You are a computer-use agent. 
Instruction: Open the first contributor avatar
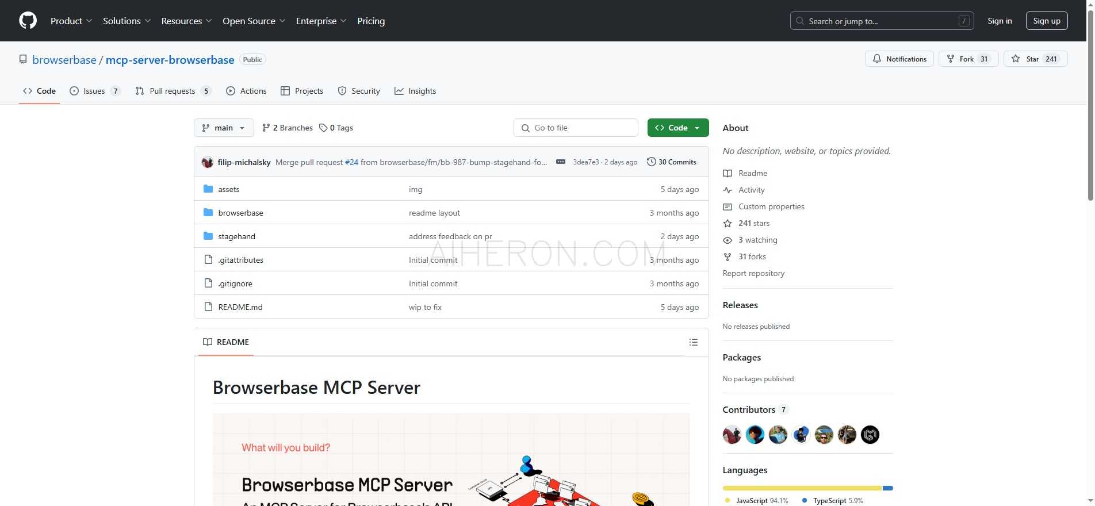pyautogui.click(x=732, y=435)
